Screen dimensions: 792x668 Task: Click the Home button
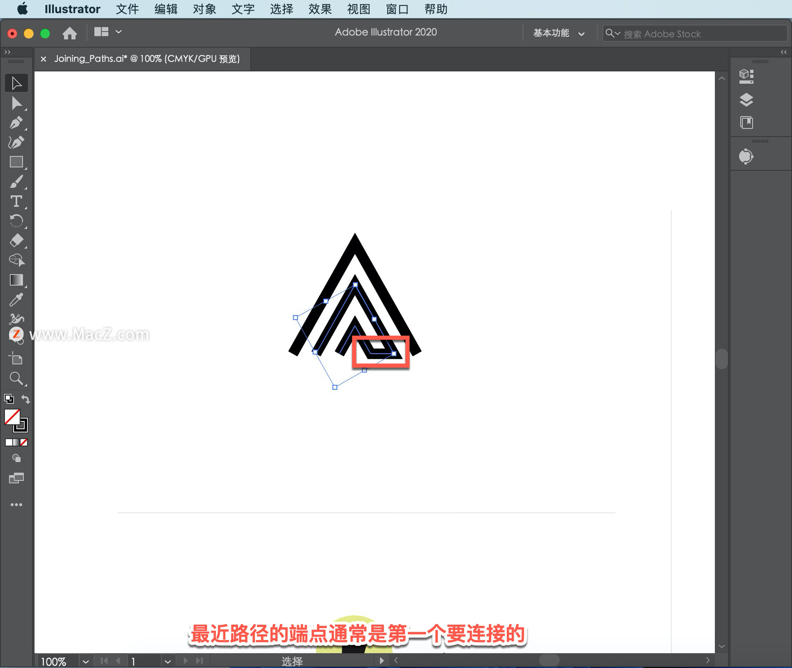coord(70,33)
